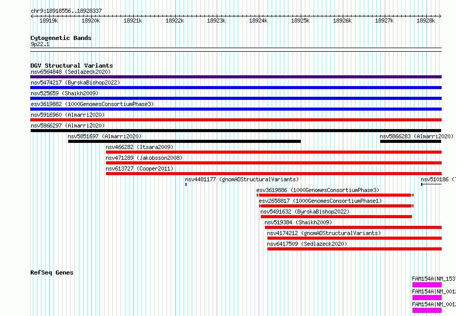Select the middle magenta FAM154A gene bar

click(x=427, y=298)
